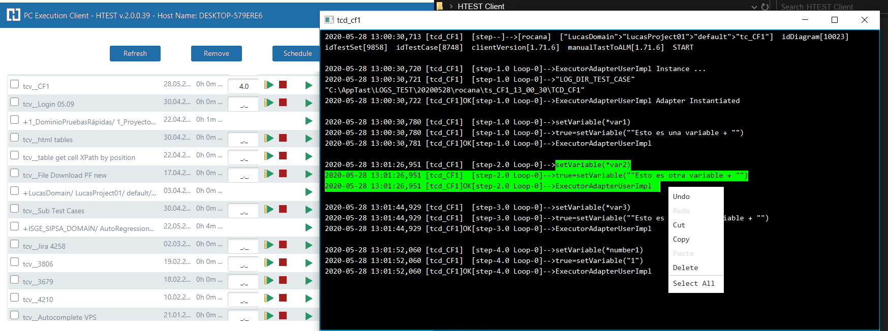Check the tcv__CF1 checkbox
This screenshot has height=331, width=888.
coord(15,84)
